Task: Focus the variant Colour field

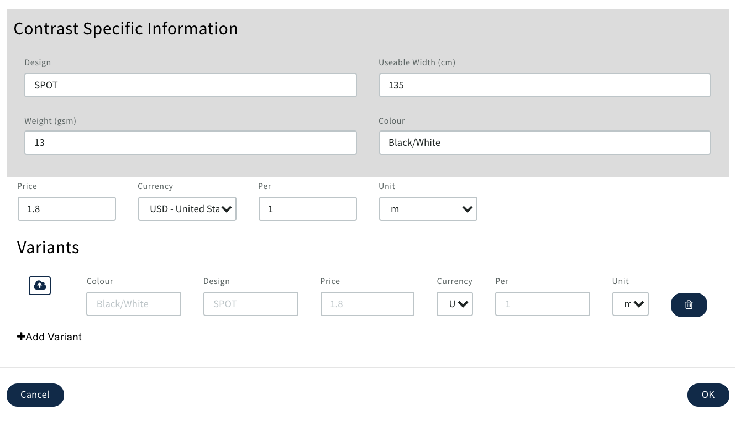Action: [x=133, y=304]
